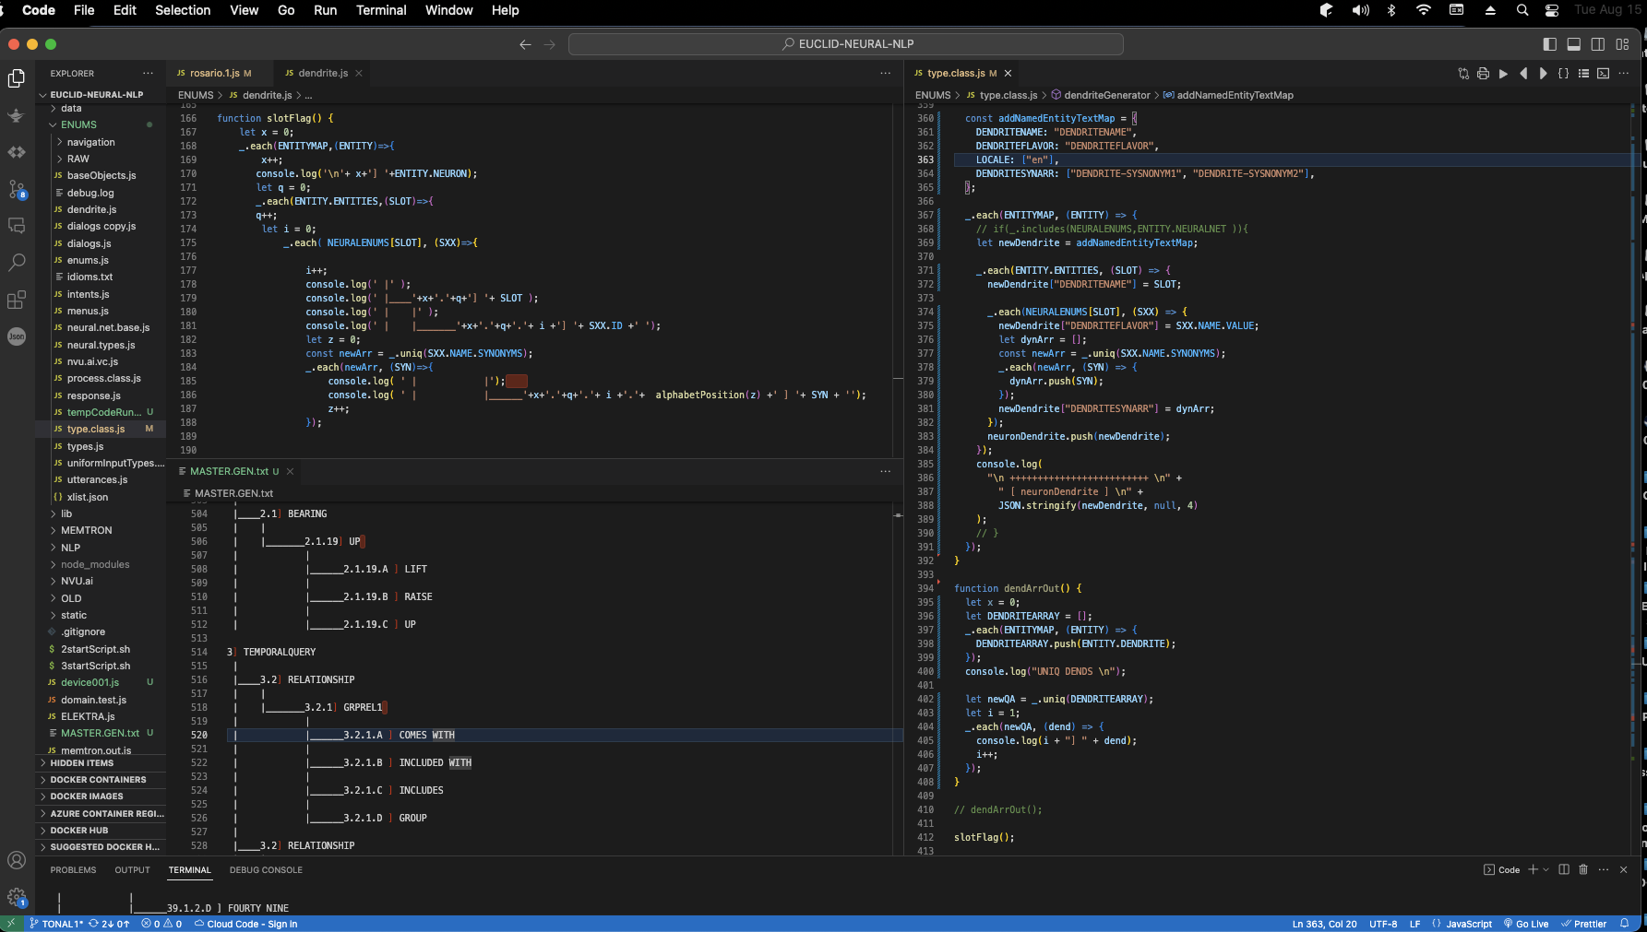Click Cloud Code - Sign in
The width and height of the screenshot is (1647, 932).
pyautogui.click(x=246, y=924)
